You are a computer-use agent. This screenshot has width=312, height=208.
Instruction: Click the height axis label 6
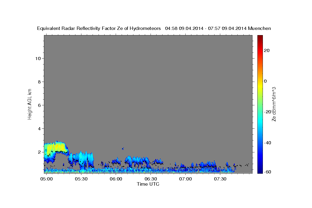(40, 105)
